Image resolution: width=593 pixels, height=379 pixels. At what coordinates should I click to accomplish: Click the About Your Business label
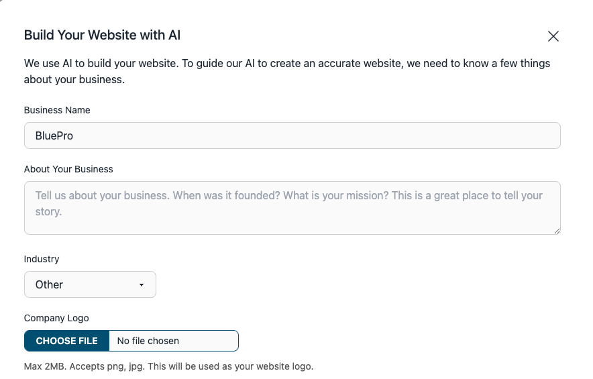point(68,169)
